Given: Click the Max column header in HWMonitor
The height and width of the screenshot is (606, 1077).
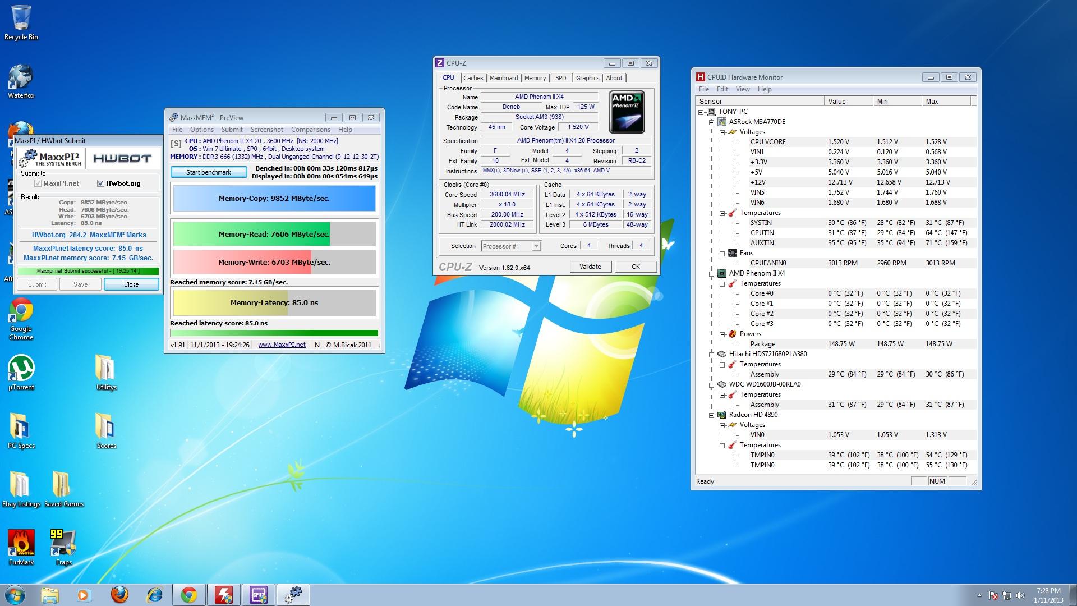Looking at the screenshot, I should click(x=946, y=102).
